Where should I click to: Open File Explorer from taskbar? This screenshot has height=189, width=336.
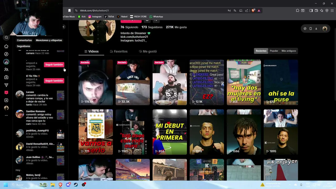coord(52,185)
